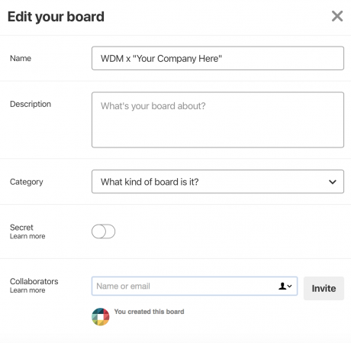The height and width of the screenshot is (343, 351).
Task: Open Learn more under Collaborators
Action: click(x=27, y=290)
